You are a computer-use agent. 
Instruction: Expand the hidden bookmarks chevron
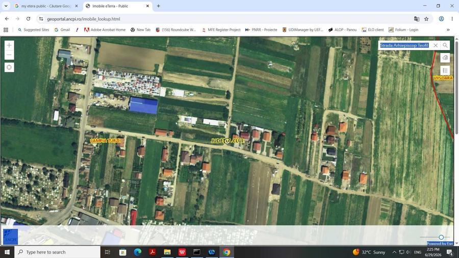[x=448, y=30]
